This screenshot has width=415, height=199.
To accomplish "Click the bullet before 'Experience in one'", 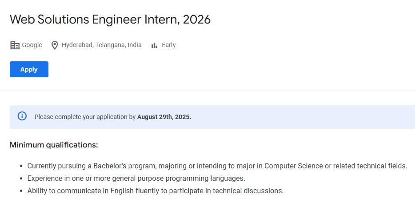I will [21, 179].
